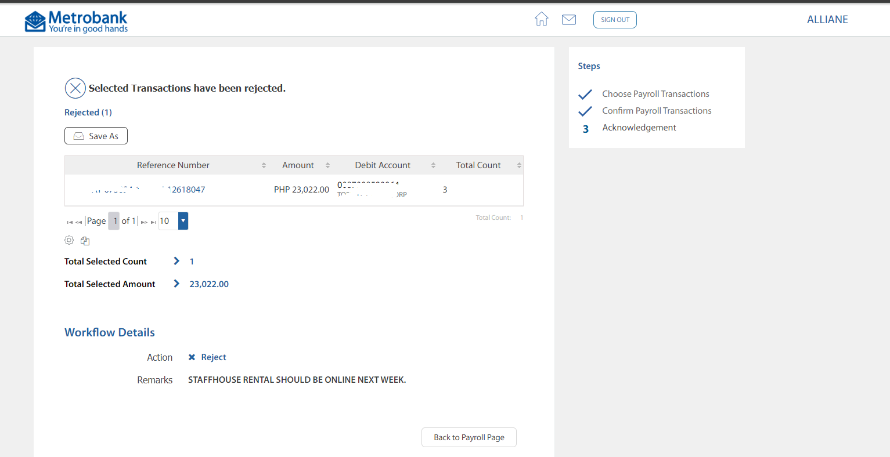This screenshot has width=890, height=457.
Task: Open the rows-per-page dropdown
Action: pos(183,221)
